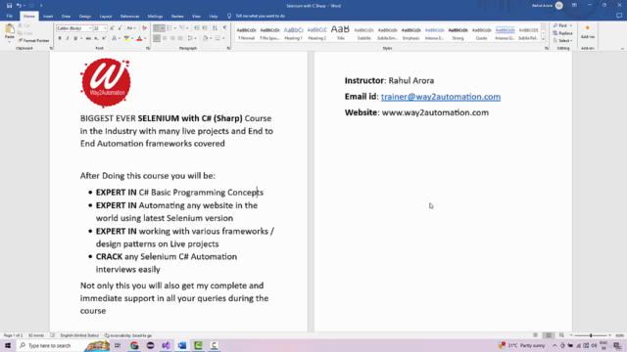Viewport: 627px width, 352px height.
Task: Toggle italic formatting
Action: point(68,38)
